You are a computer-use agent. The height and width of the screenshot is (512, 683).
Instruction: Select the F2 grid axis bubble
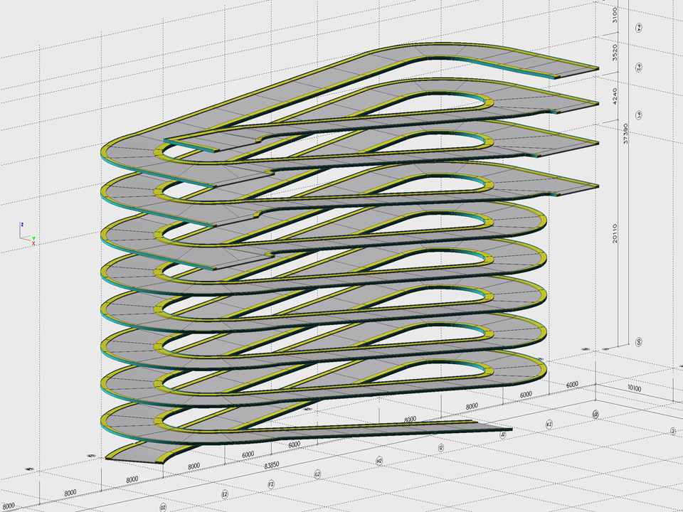pyautogui.click(x=271, y=484)
